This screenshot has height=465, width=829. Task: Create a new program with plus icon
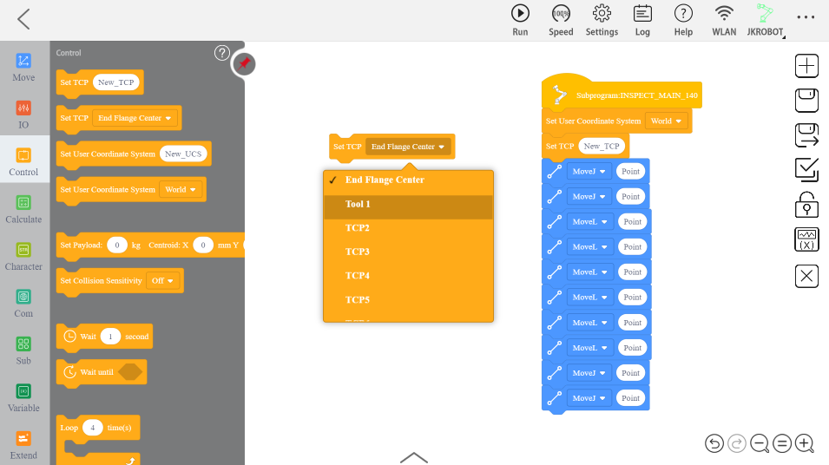pyautogui.click(x=807, y=66)
